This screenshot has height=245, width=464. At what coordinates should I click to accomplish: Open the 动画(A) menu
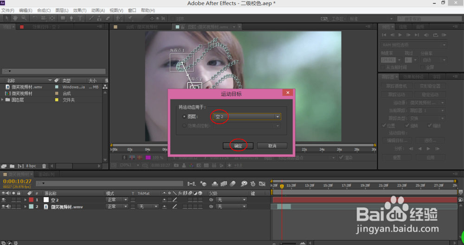pyautogui.click(x=98, y=10)
